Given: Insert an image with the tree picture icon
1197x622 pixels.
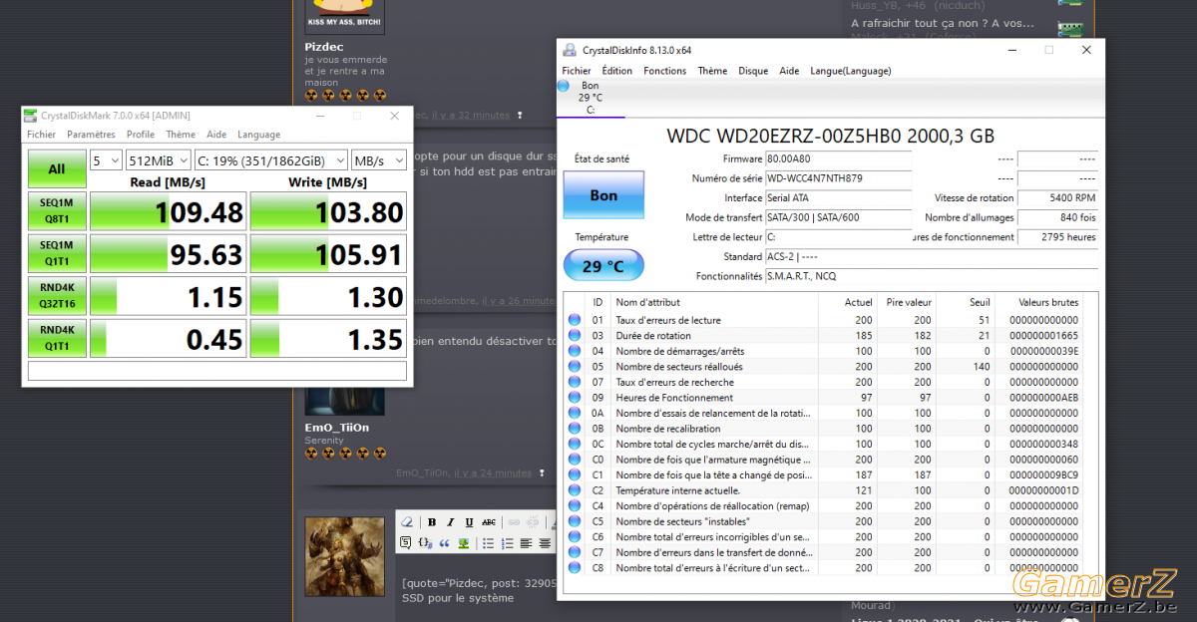Looking at the screenshot, I should tap(464, 543).
